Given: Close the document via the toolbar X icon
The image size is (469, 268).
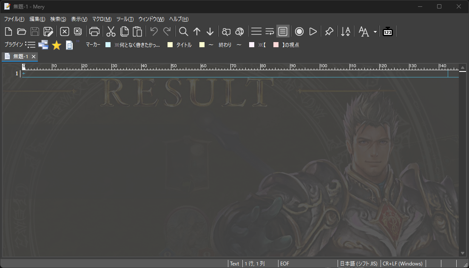Looking at the screenshot, I should pyautogui.click(x=65, y=31).
